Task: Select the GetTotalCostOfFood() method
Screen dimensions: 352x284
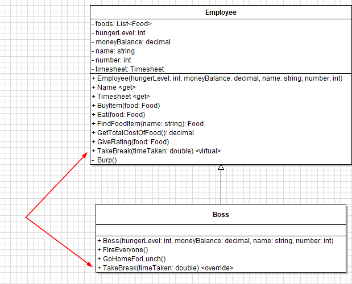Action: click(x=145, y=133)
